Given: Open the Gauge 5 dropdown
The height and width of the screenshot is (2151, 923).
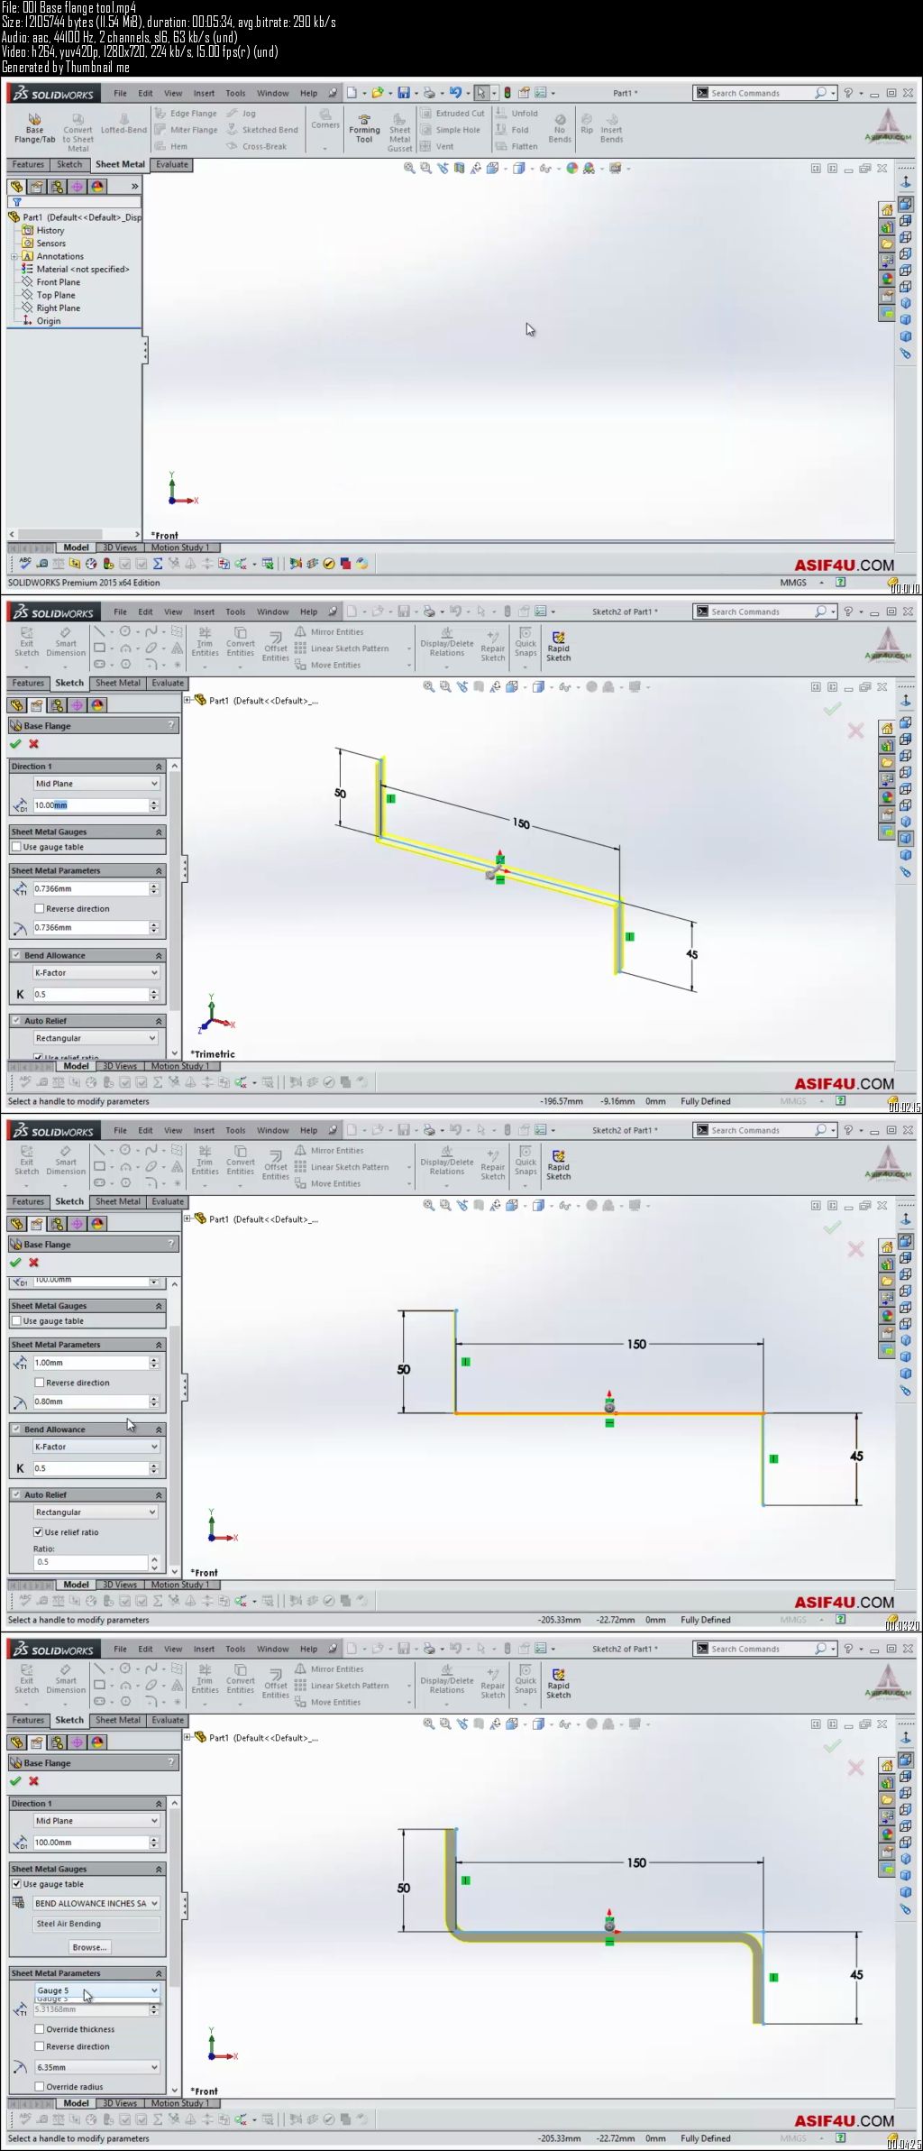Looking at the screenshot, I should pos(96,1990).
